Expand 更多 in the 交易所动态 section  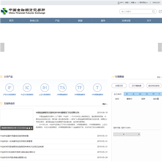click(105, 104)
